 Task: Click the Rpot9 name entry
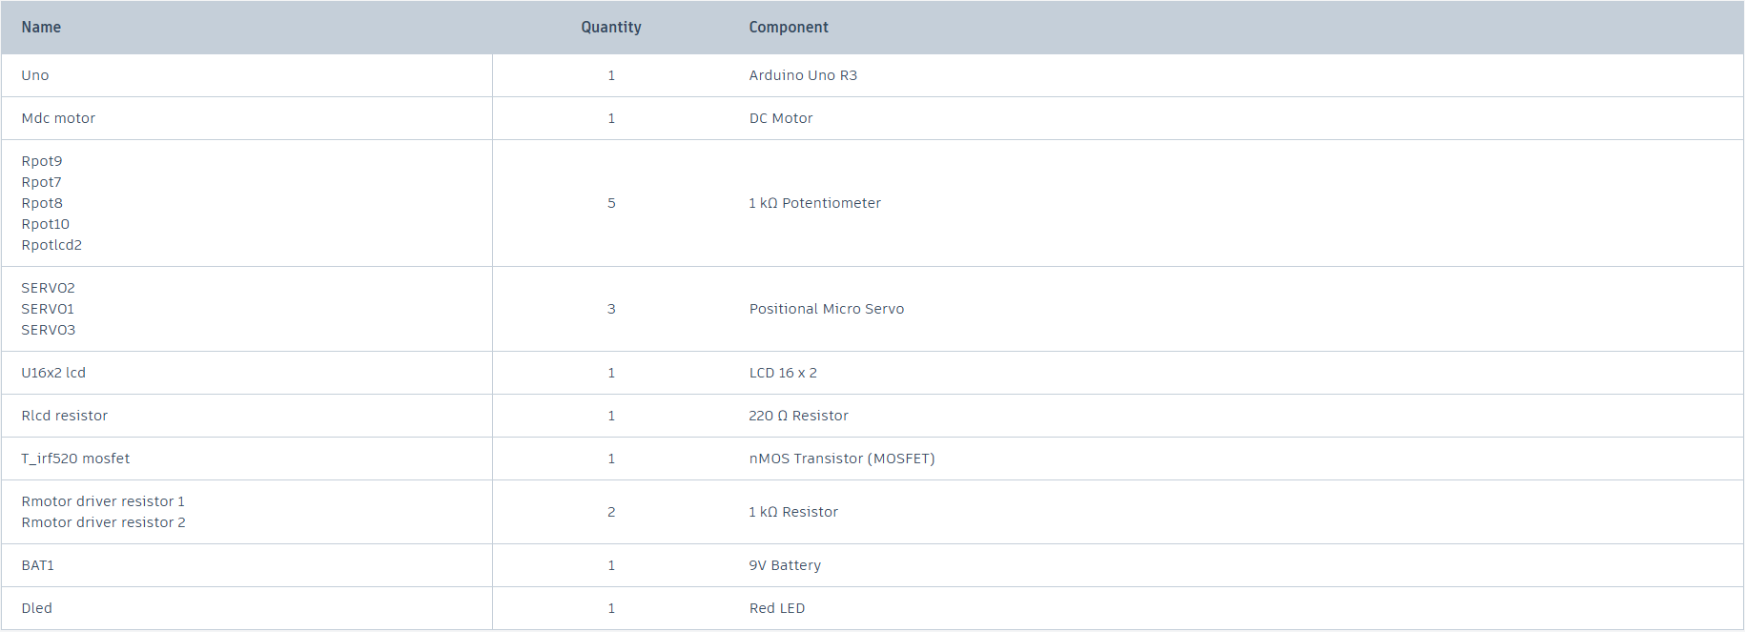[42, 161]
